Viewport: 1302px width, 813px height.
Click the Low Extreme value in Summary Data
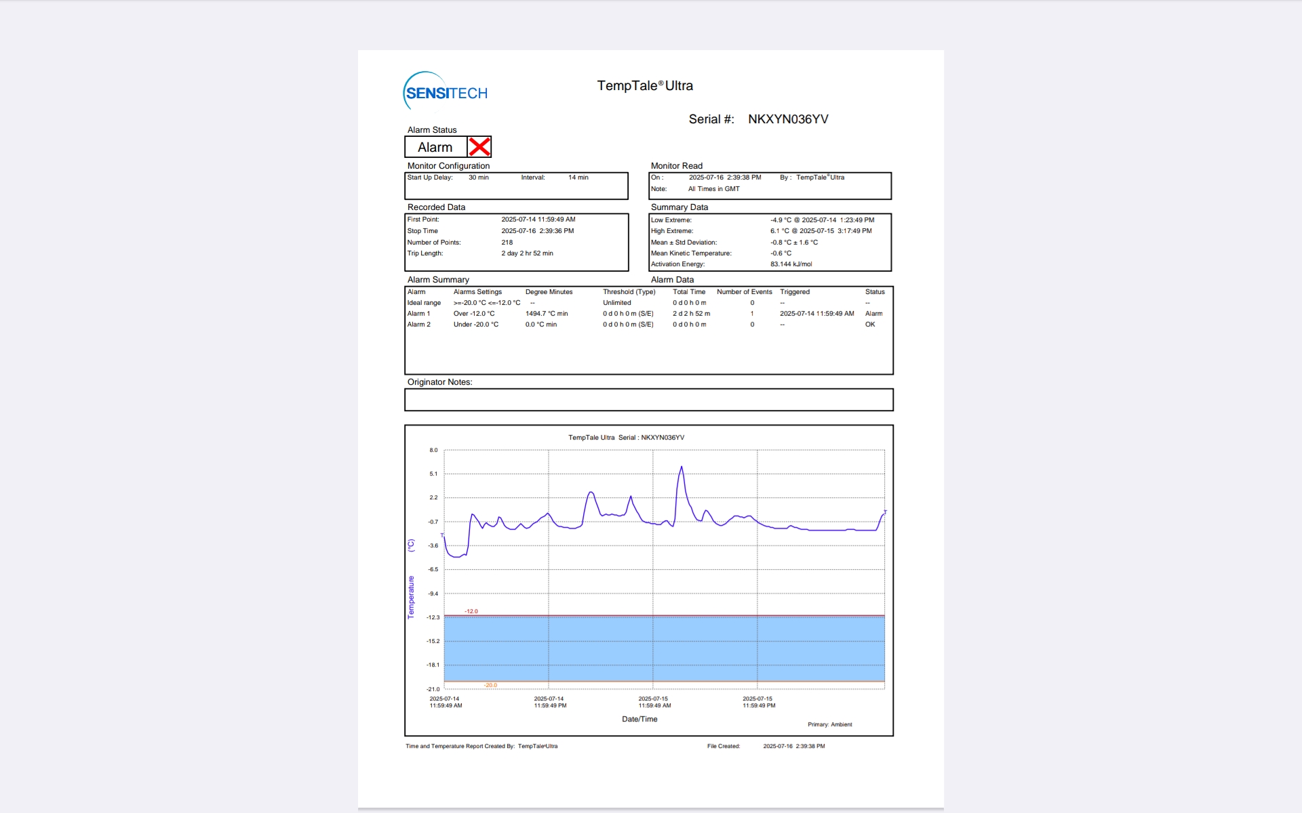[822, 220]
